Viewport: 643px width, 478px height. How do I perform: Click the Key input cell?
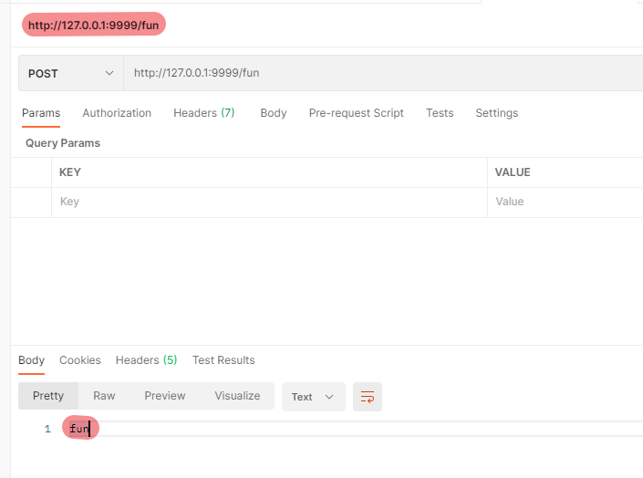269,203
